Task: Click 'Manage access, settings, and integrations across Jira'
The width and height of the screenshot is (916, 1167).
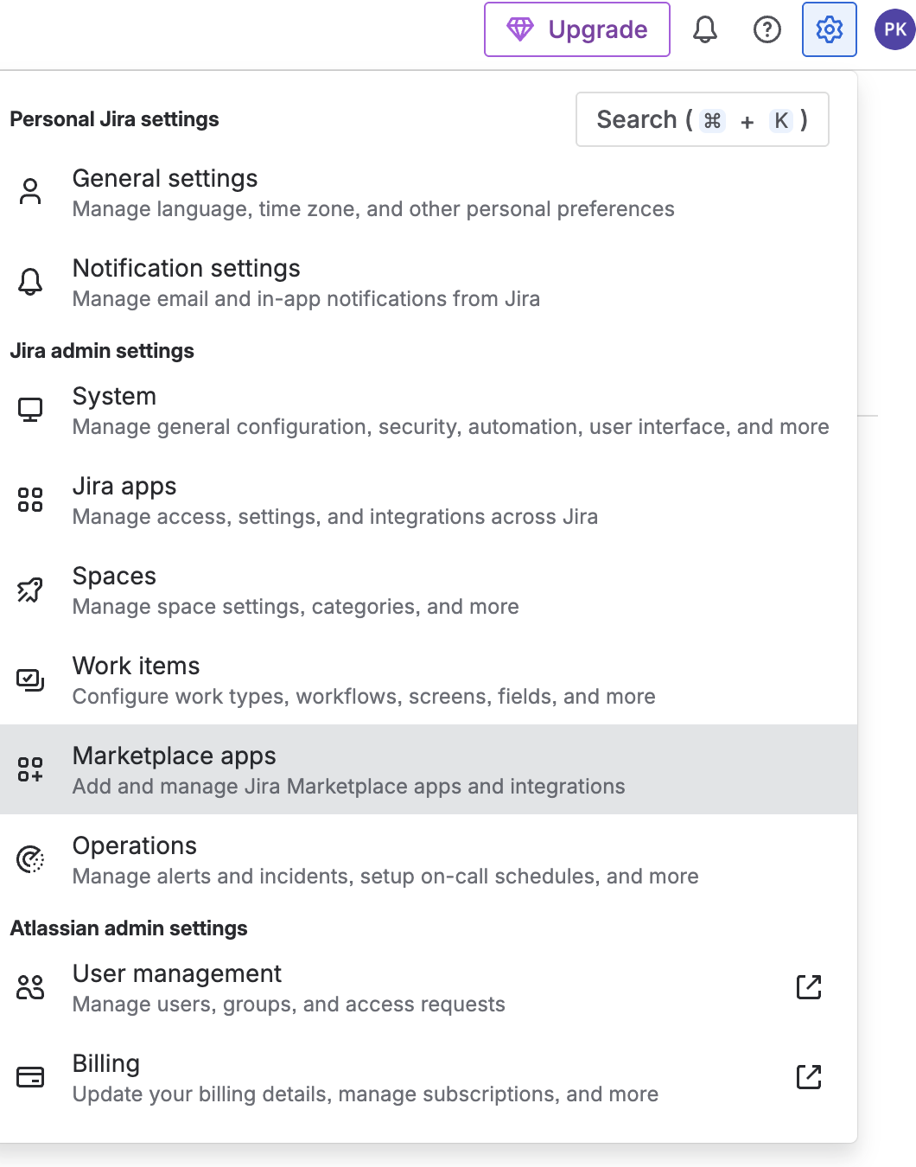Action: point(335,517)
